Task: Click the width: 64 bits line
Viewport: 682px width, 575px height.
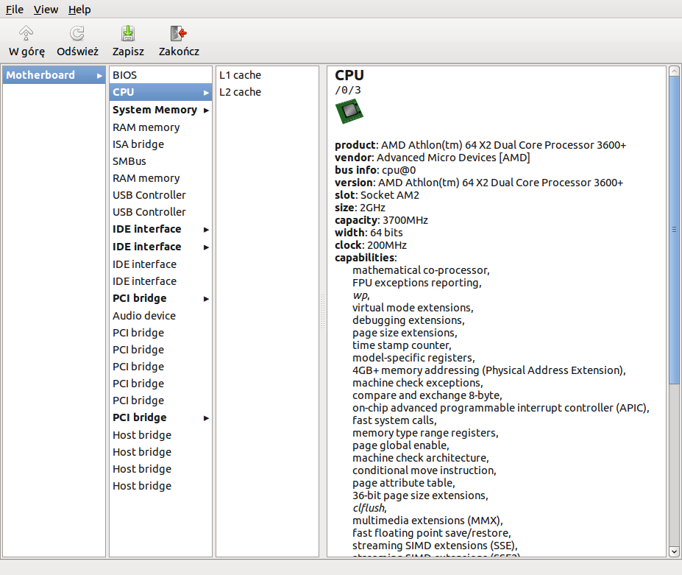Action: (x=369, y=233)
